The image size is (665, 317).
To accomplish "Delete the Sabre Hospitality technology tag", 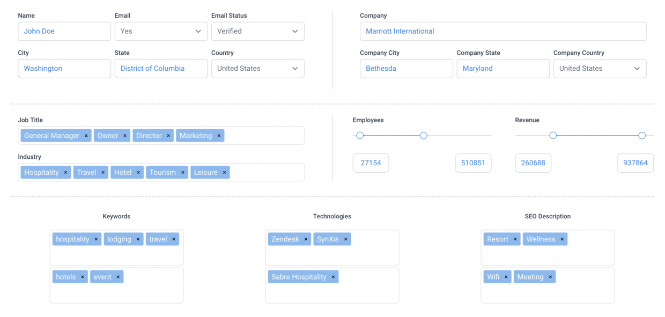I will point(333,276).
